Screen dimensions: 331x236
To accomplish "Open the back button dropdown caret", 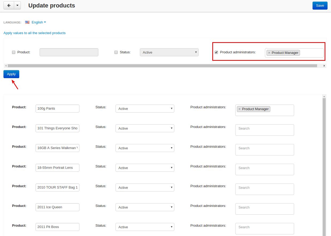I will click(17, 6).
